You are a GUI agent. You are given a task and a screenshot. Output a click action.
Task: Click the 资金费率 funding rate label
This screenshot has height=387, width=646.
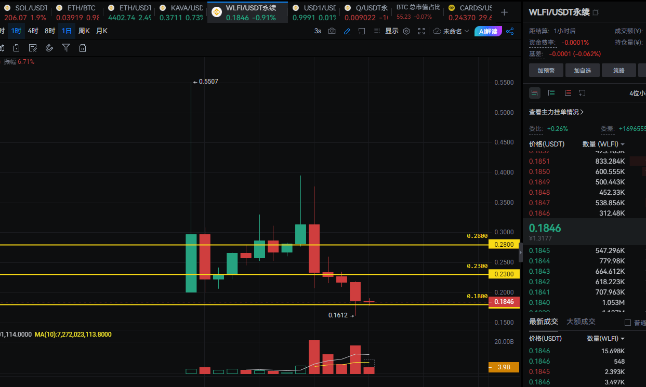[542, 43]
